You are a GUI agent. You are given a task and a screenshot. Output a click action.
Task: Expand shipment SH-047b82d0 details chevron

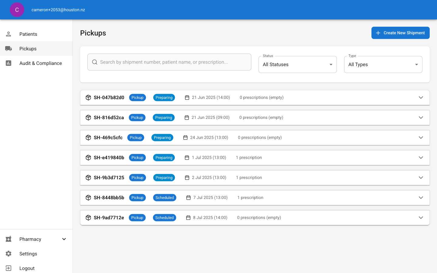pyautogui.click(x=421, y=97)
